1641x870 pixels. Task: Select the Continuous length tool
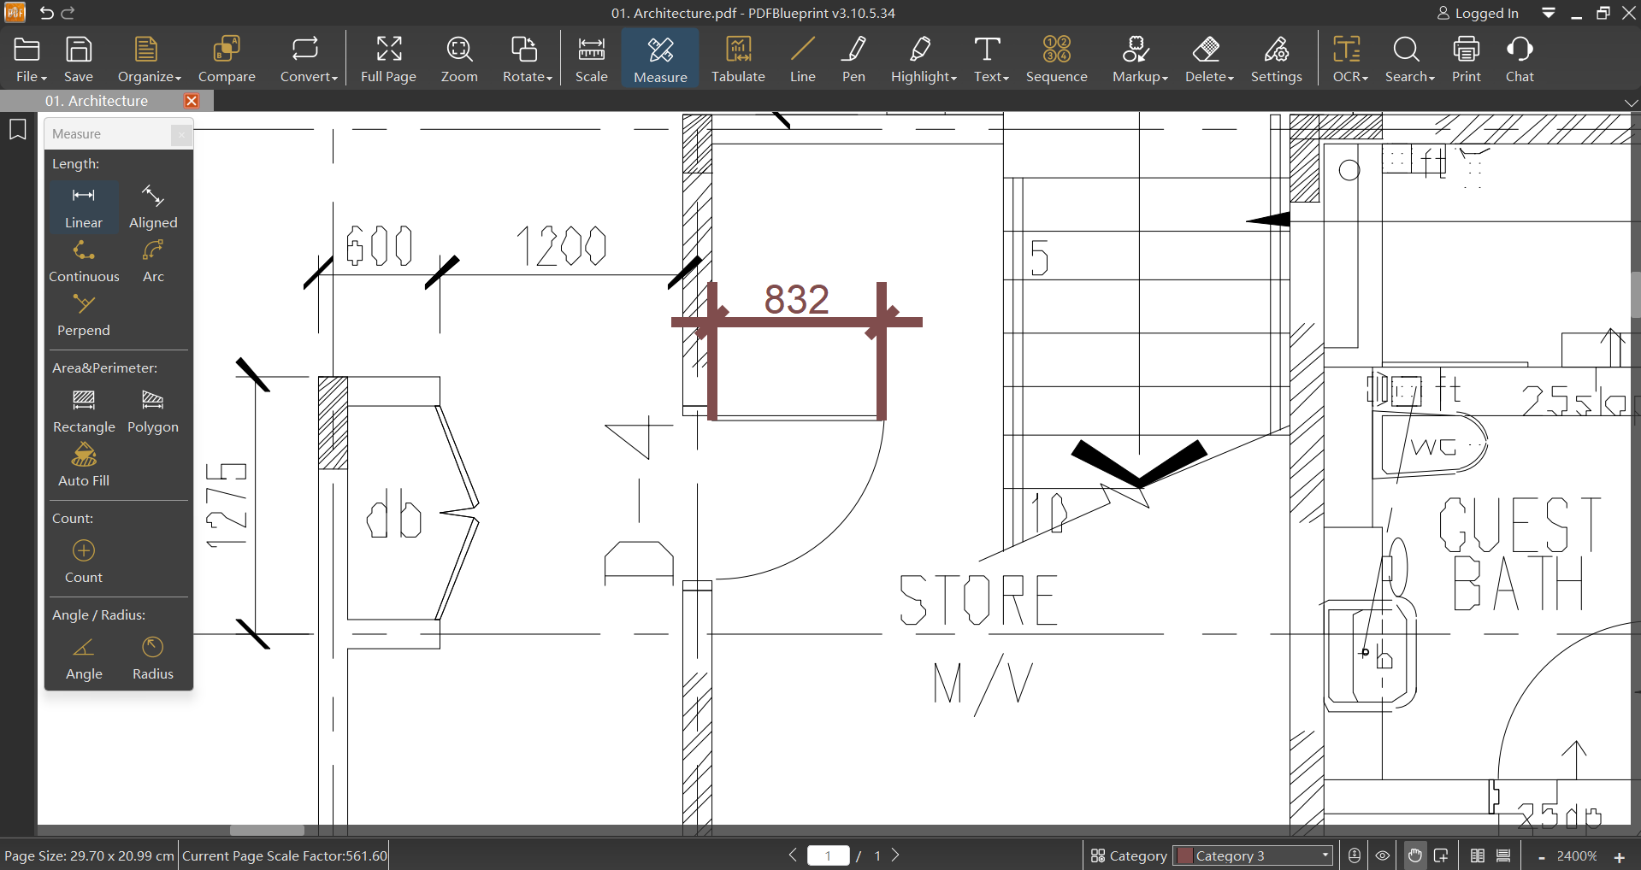click(x=84, y=261)
